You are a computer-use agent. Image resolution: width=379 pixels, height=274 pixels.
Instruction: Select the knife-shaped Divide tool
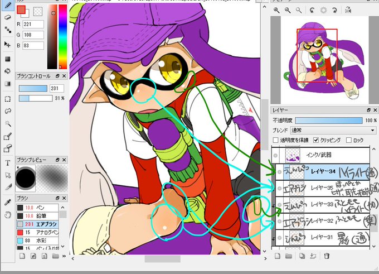(7, 187)
